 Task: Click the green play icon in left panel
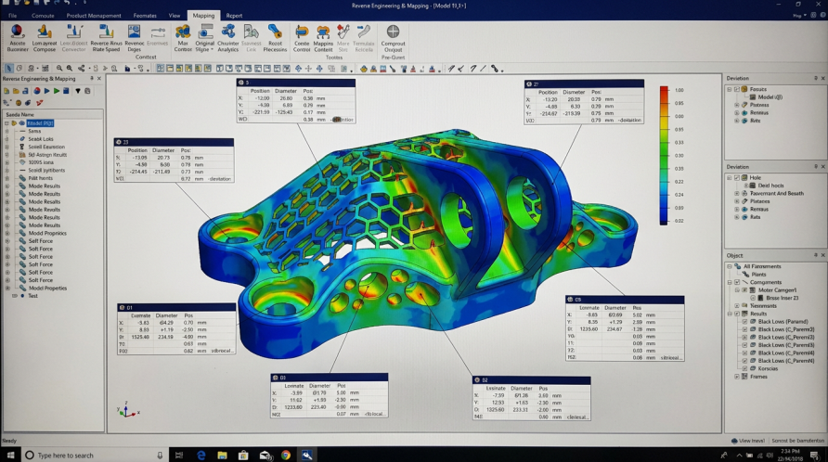[x=57, y=91]
